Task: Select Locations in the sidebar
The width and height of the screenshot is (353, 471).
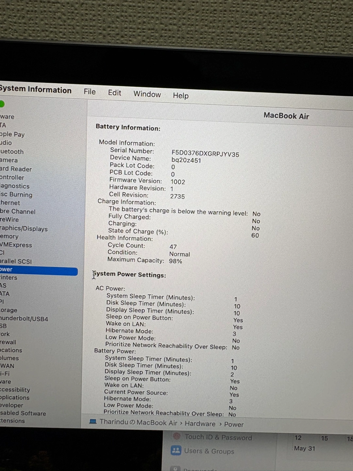Action: (11, 350)
